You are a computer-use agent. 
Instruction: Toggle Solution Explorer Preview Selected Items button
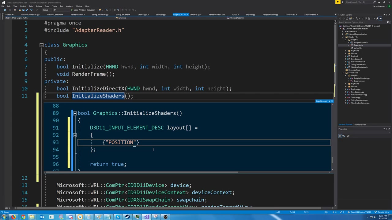(x=380, y=19)
